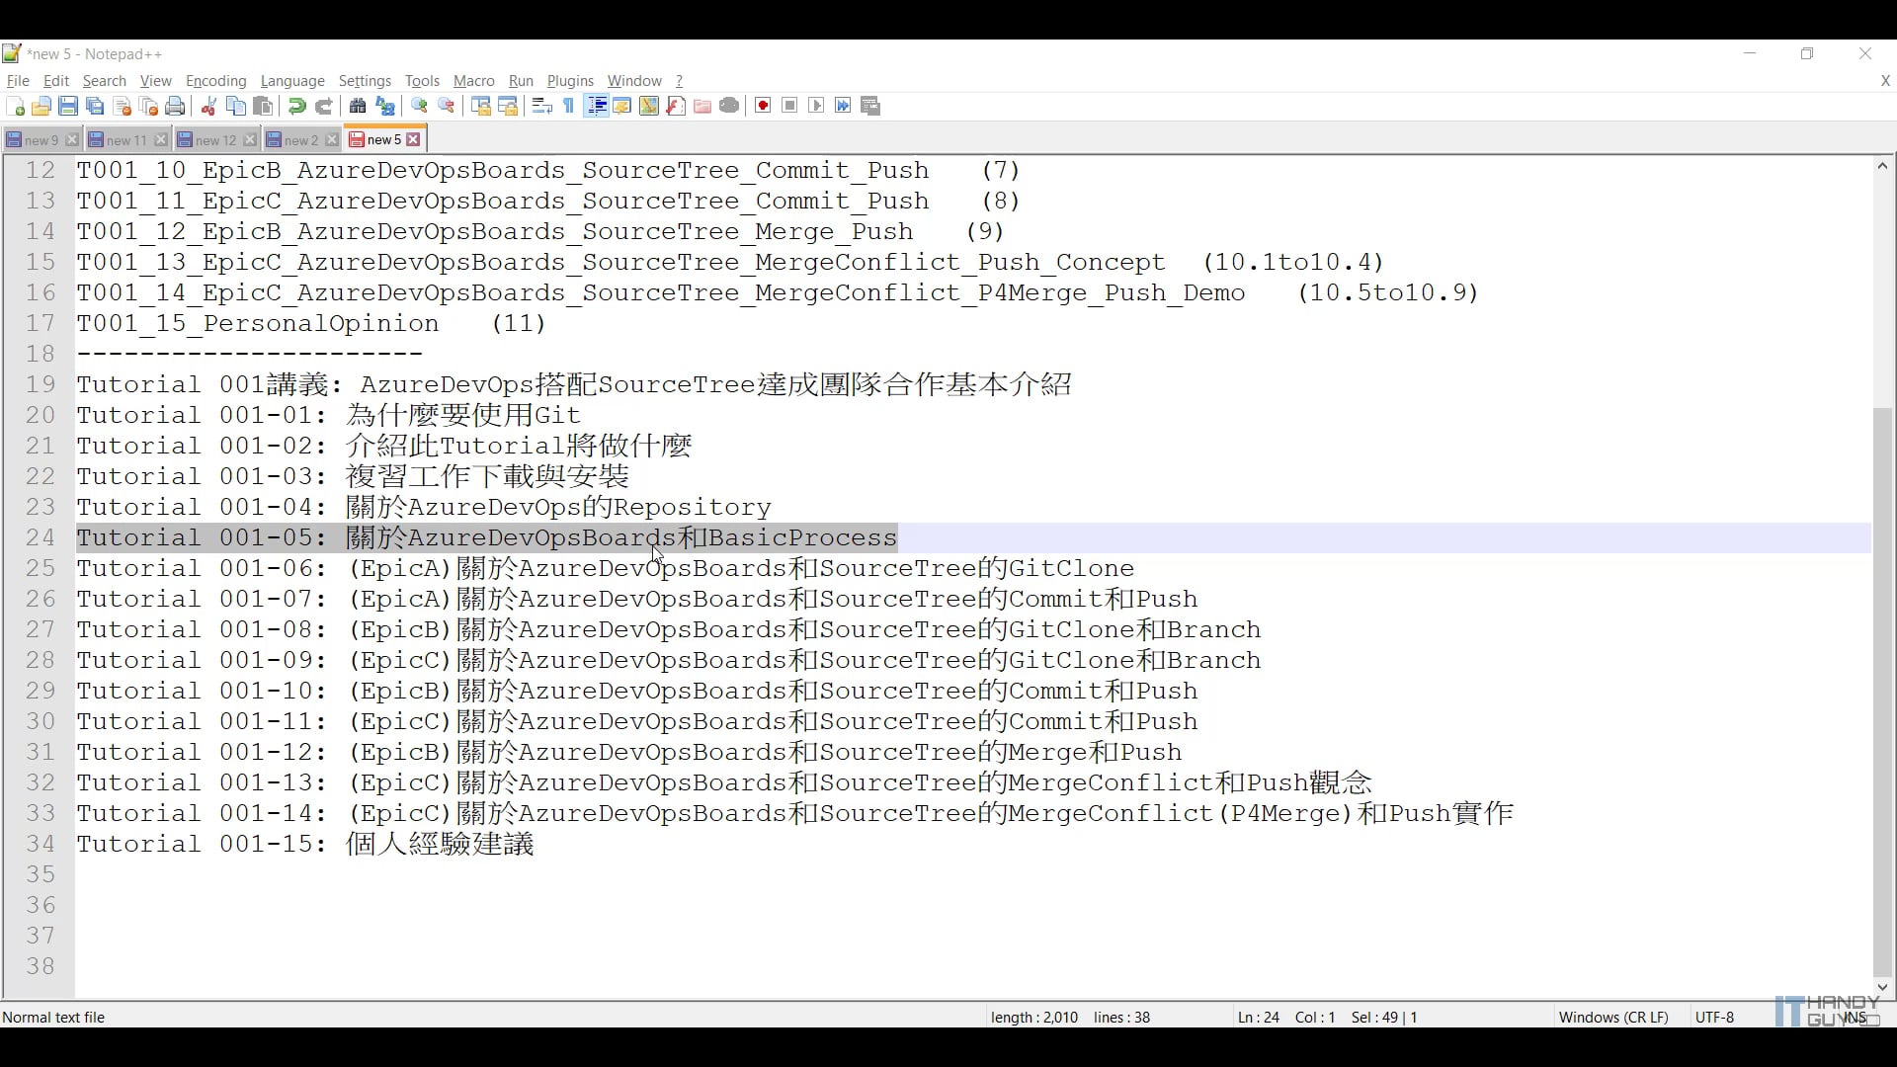Click the UTF-8 encoding indicator
The image size is (1897, 1067).
tap(1714, 1017)
